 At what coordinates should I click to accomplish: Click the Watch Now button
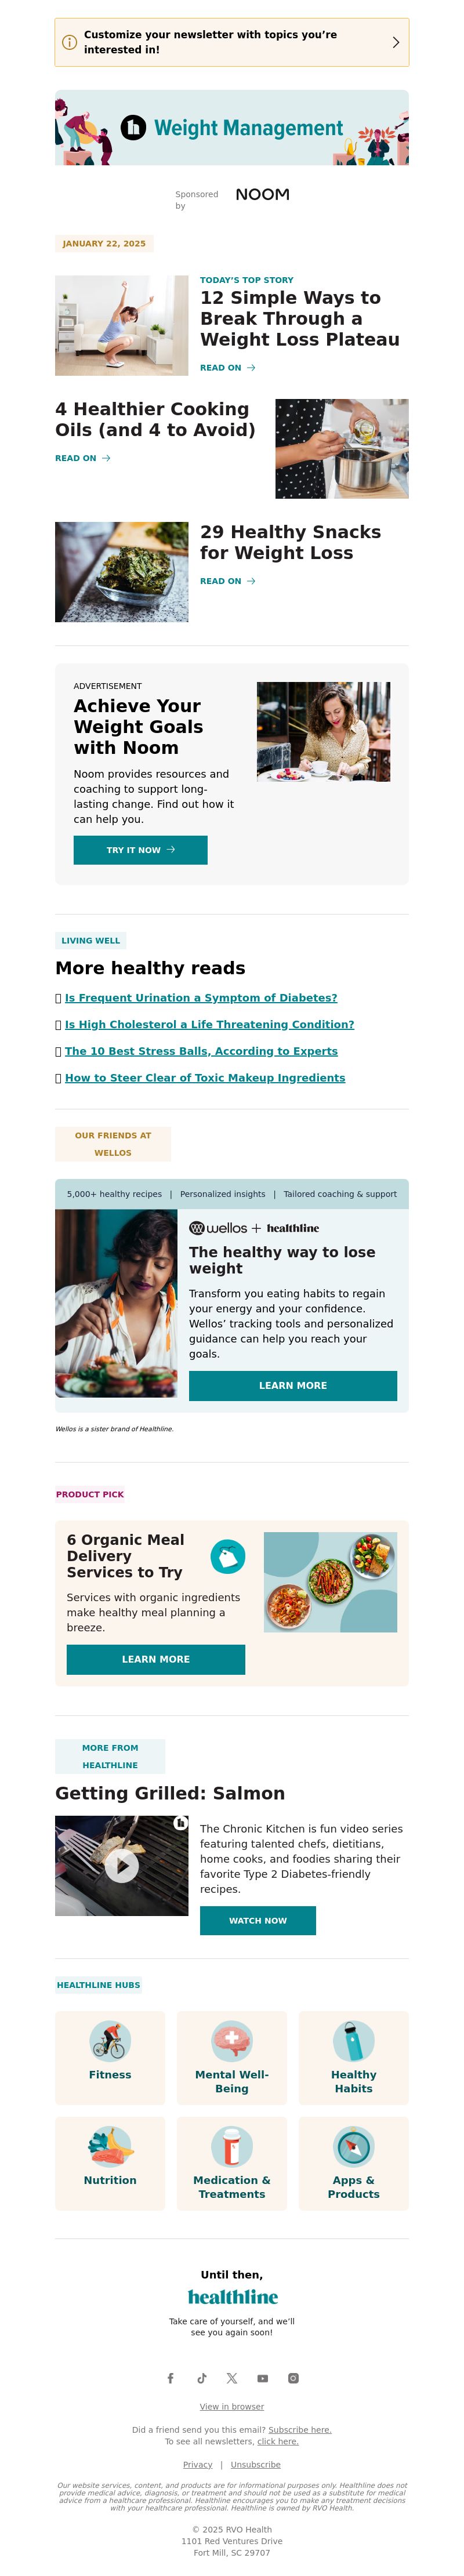coord(258,1920)
